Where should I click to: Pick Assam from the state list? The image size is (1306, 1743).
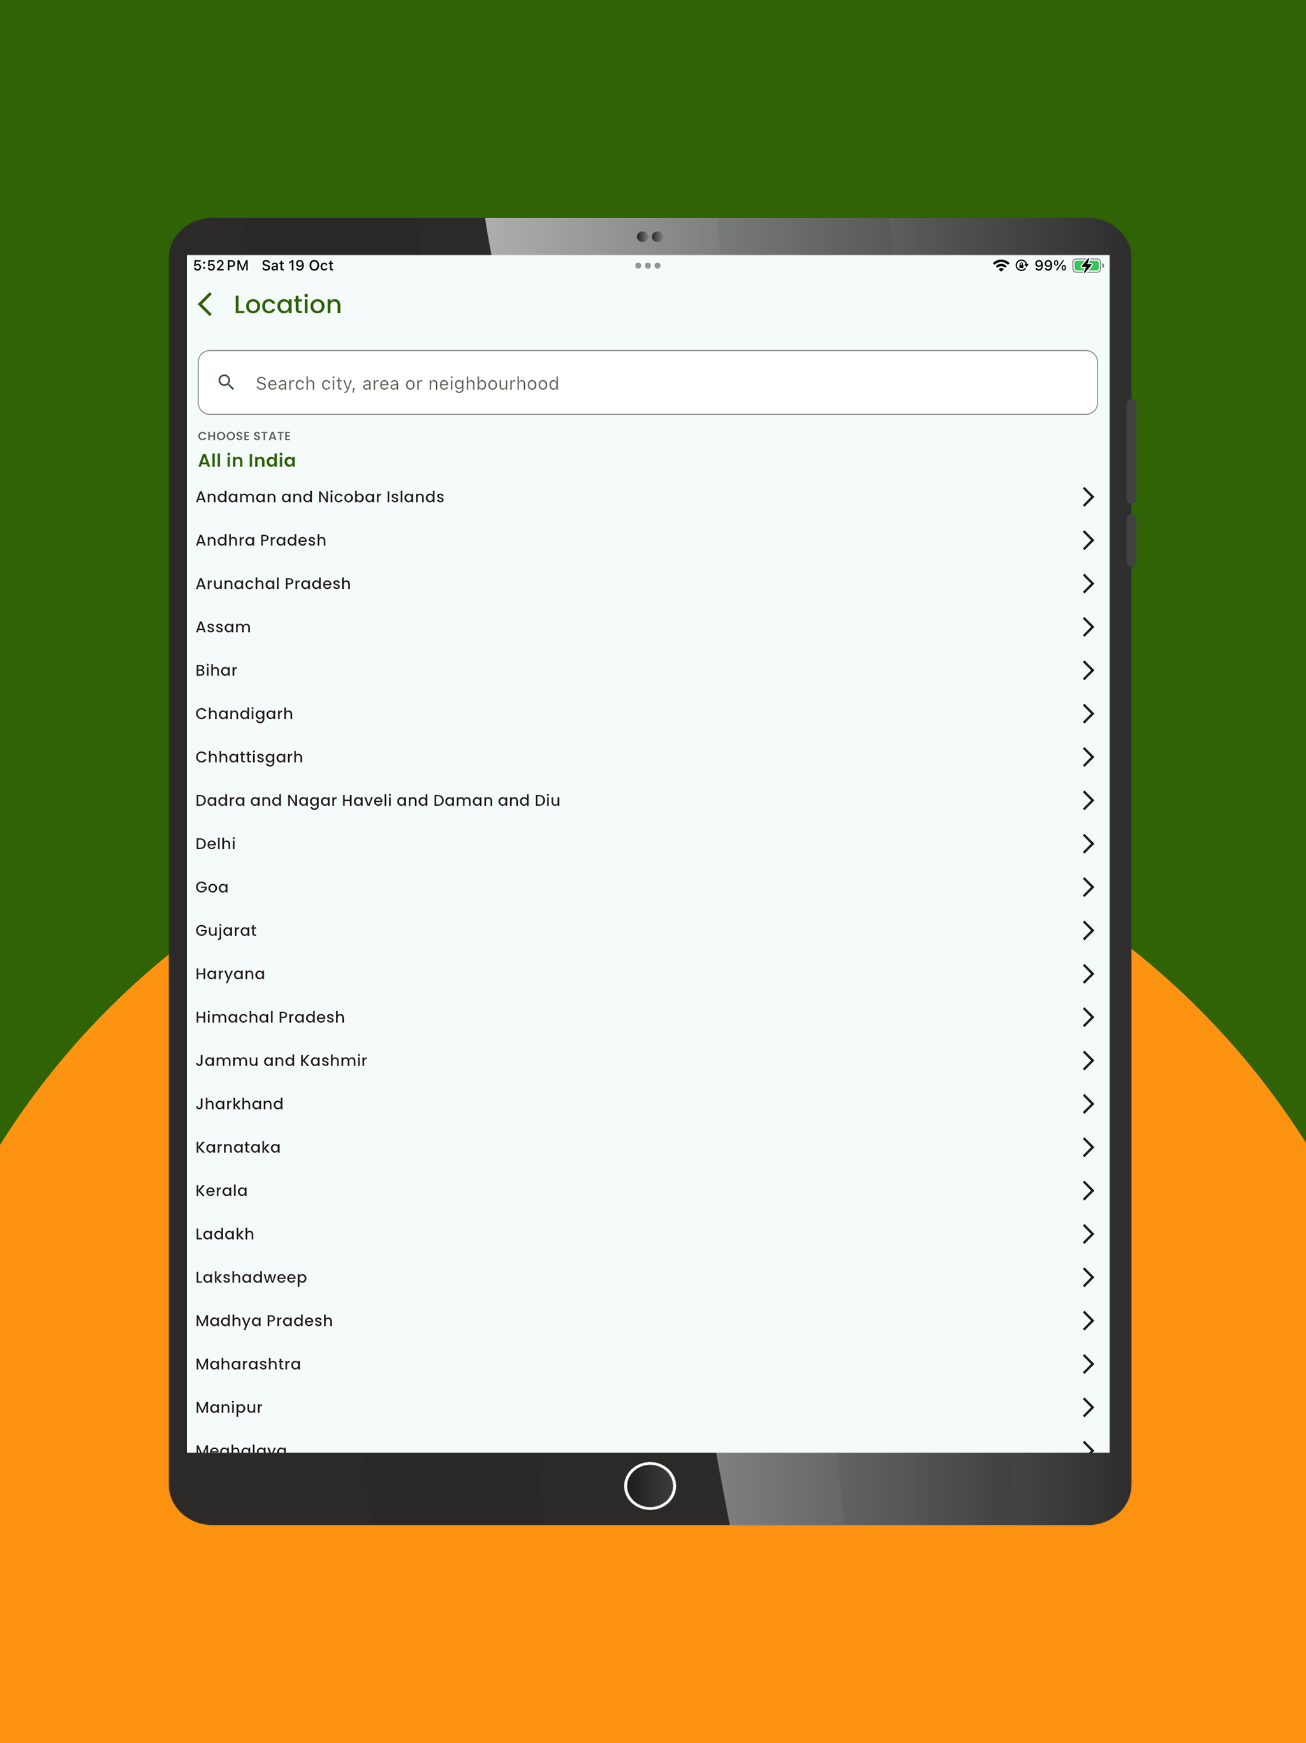click(x=223, y=627)
